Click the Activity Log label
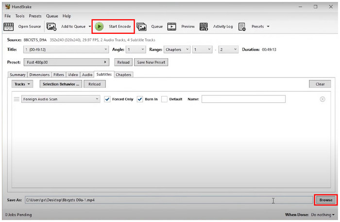340x222 pixels. pyautogui.click(x=223, y=27)
